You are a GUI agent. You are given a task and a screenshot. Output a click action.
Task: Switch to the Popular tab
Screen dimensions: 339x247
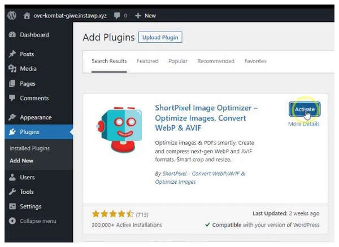pos(178,61)
